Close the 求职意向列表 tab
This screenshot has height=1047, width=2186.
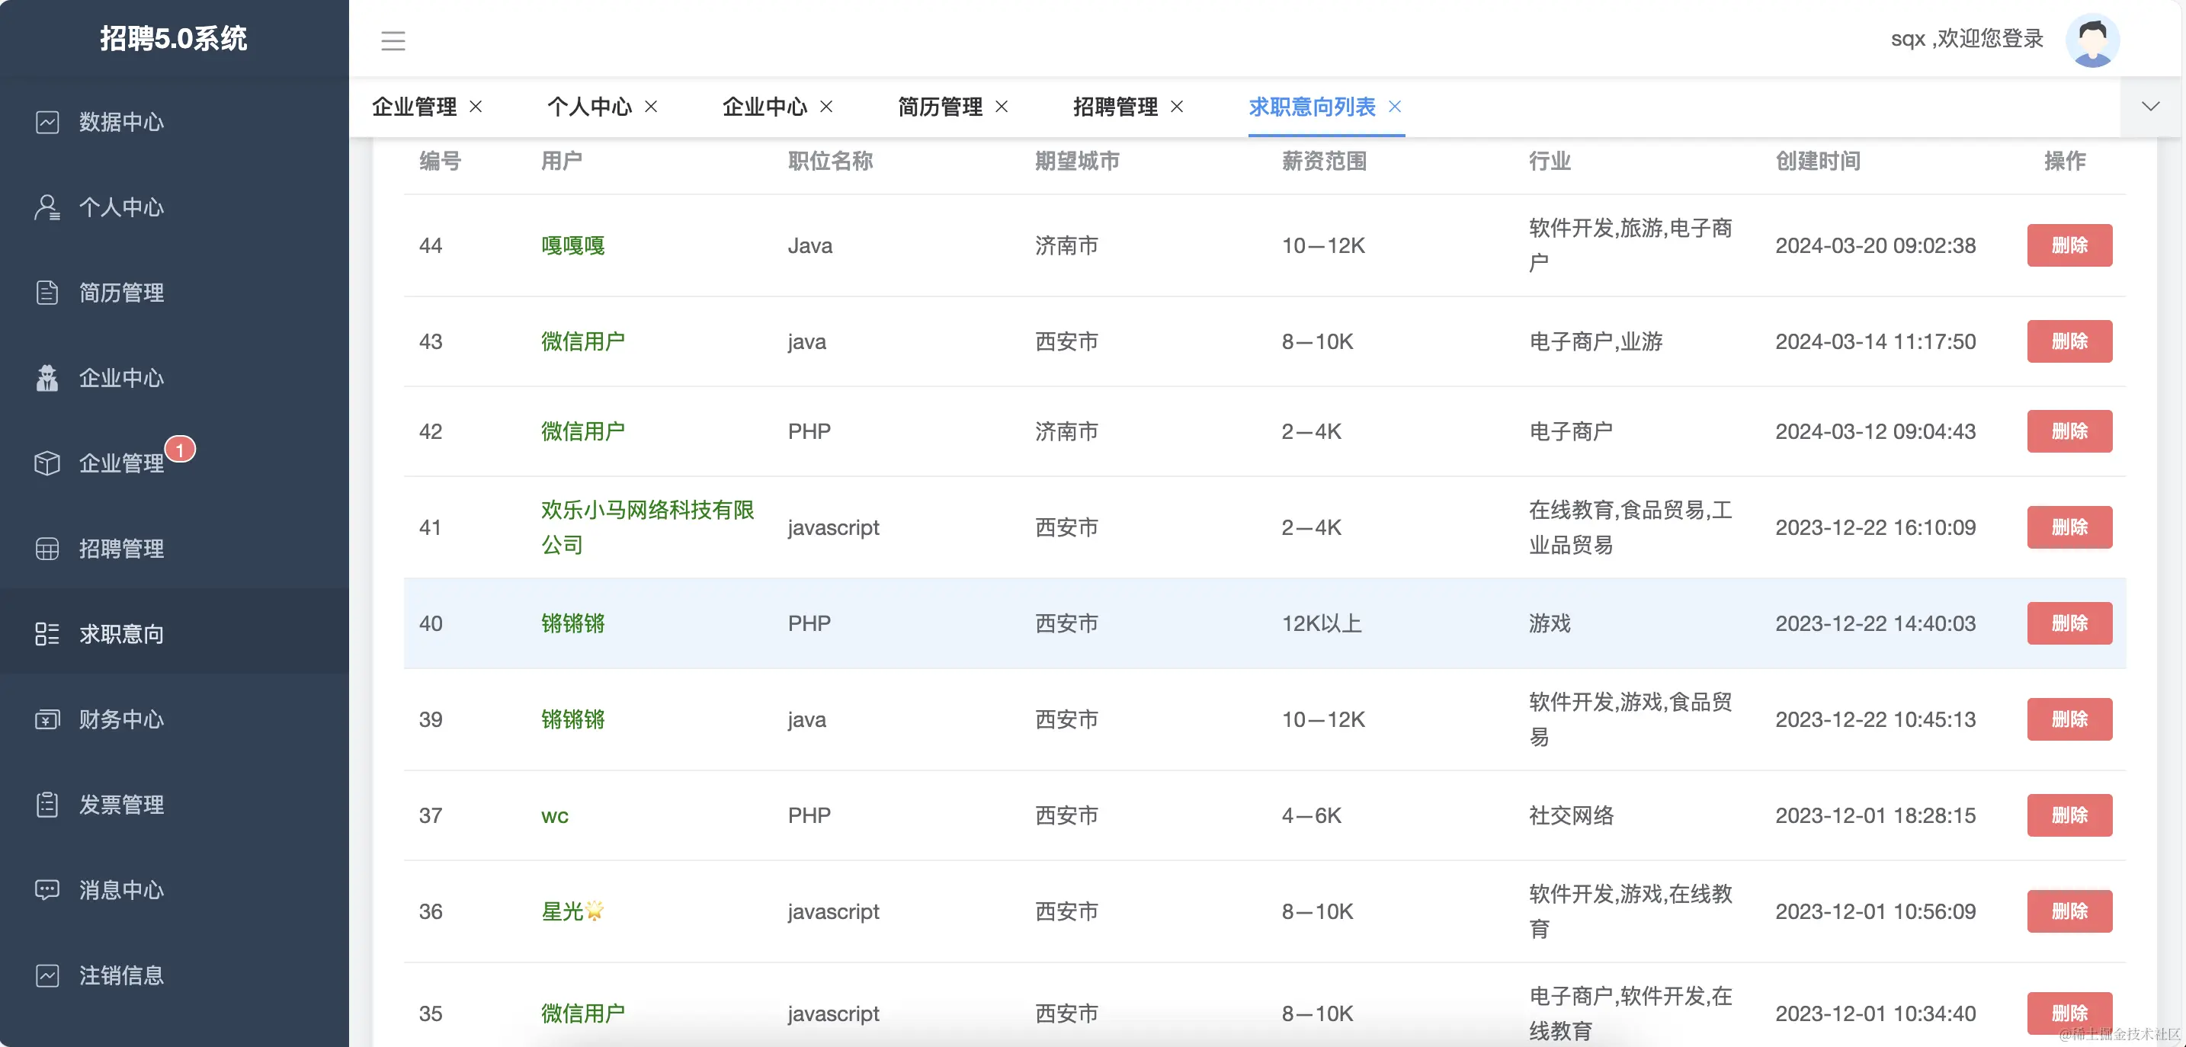pos(1395,107)
